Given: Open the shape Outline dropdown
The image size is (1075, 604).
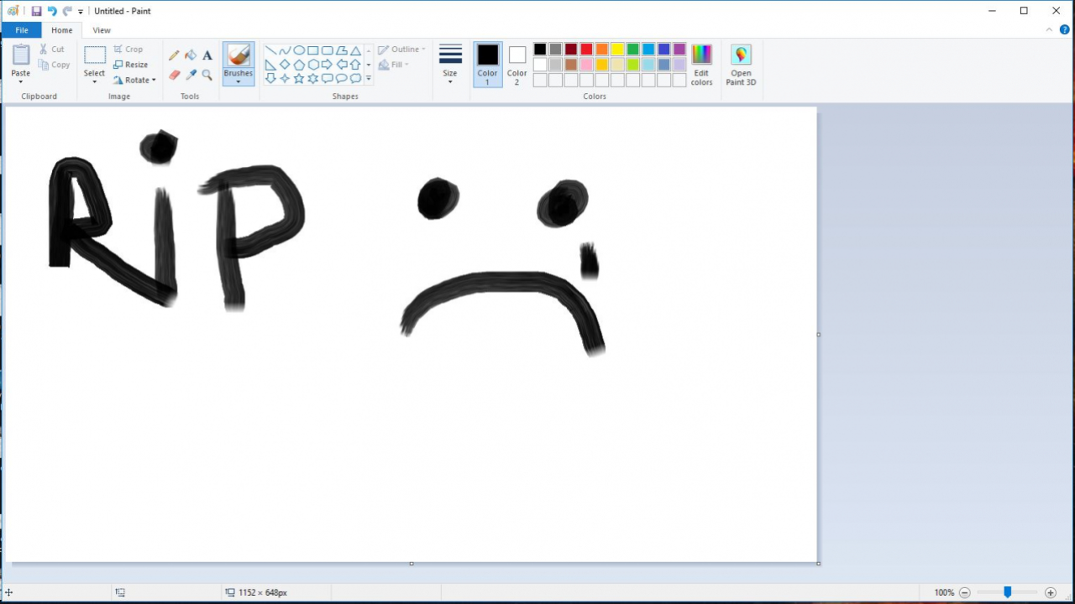Looking at the screenshot, I should click(402, 49).
